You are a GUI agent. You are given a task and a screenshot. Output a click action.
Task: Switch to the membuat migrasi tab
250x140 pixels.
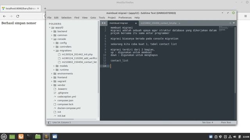(119, 23)
